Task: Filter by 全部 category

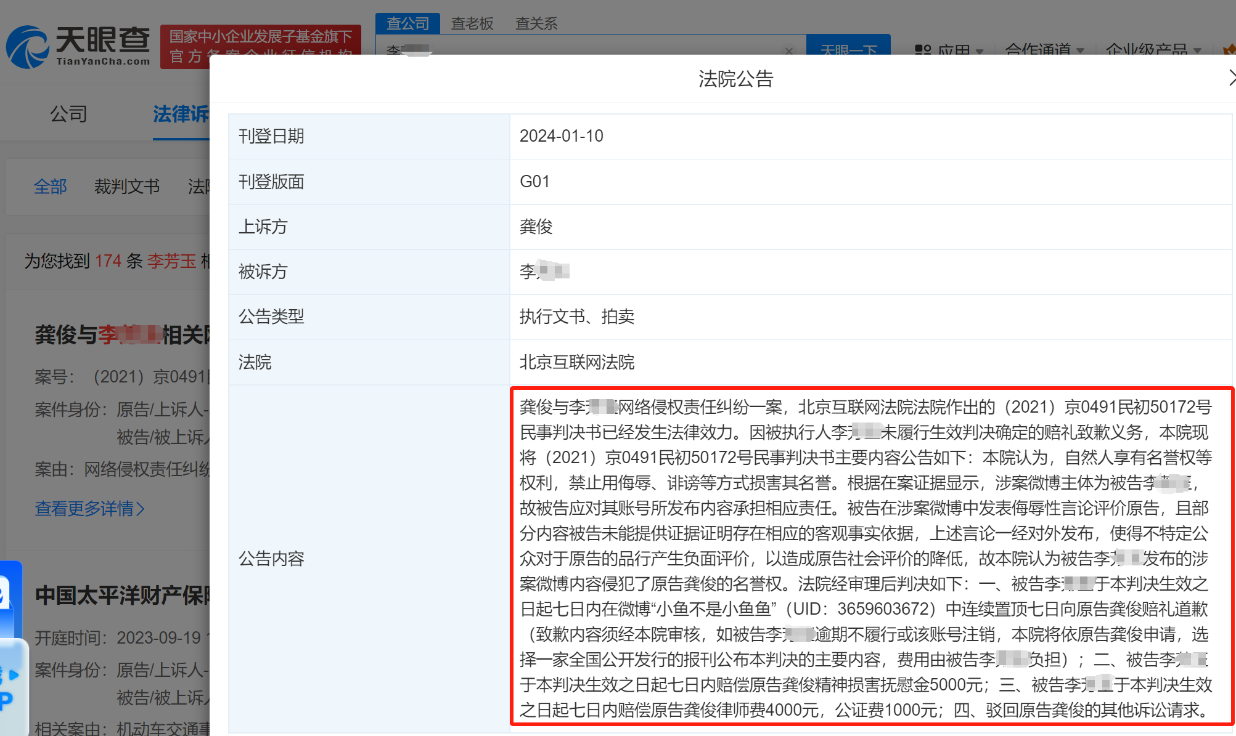Action: coord(50,186)
